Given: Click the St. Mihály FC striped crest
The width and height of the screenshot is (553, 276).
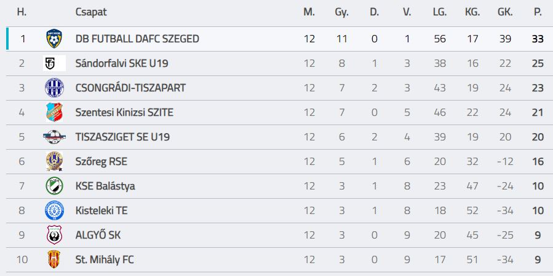Looking at the screenshot, I should (54, 259).
